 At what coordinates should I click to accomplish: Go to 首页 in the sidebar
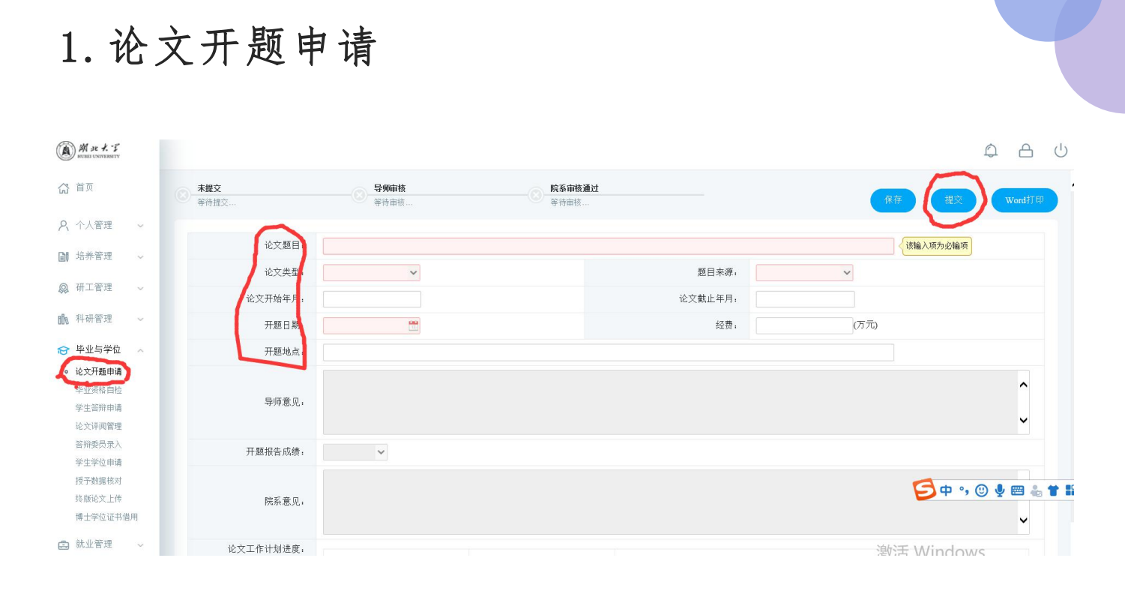point(84,187)
